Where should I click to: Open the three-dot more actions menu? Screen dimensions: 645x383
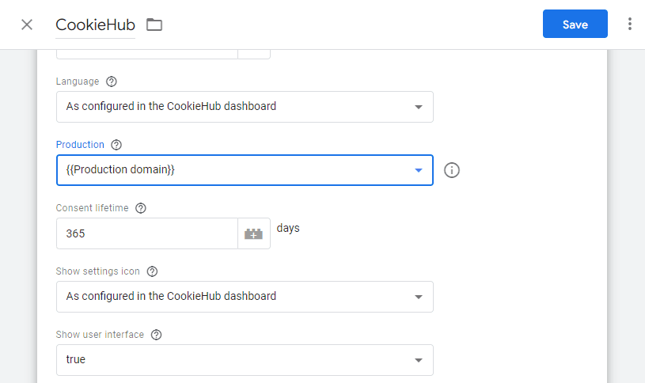click(630, 25)
